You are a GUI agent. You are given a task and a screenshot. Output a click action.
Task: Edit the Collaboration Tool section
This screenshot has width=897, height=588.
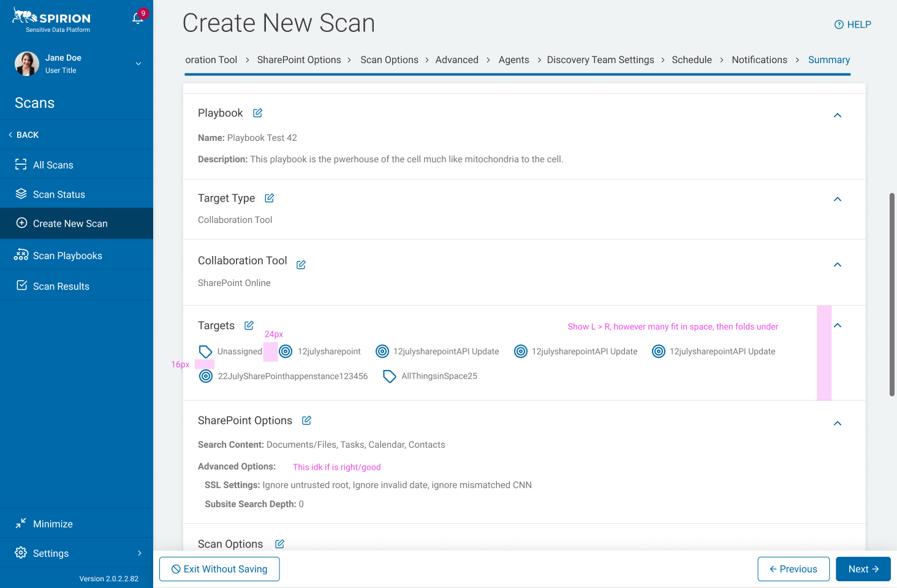click(301, 265)
